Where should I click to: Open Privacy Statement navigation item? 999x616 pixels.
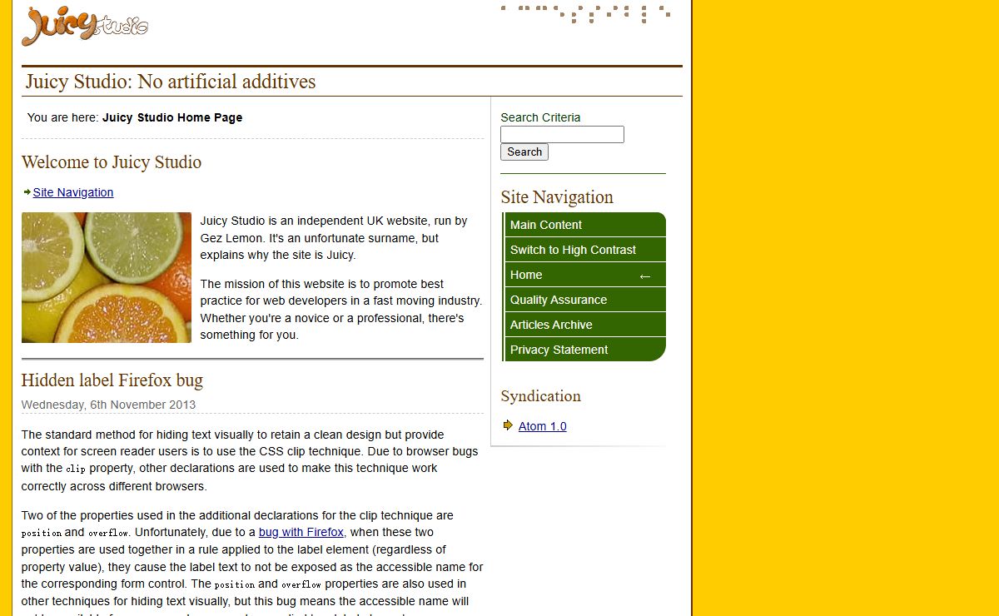tap(585, 350)
